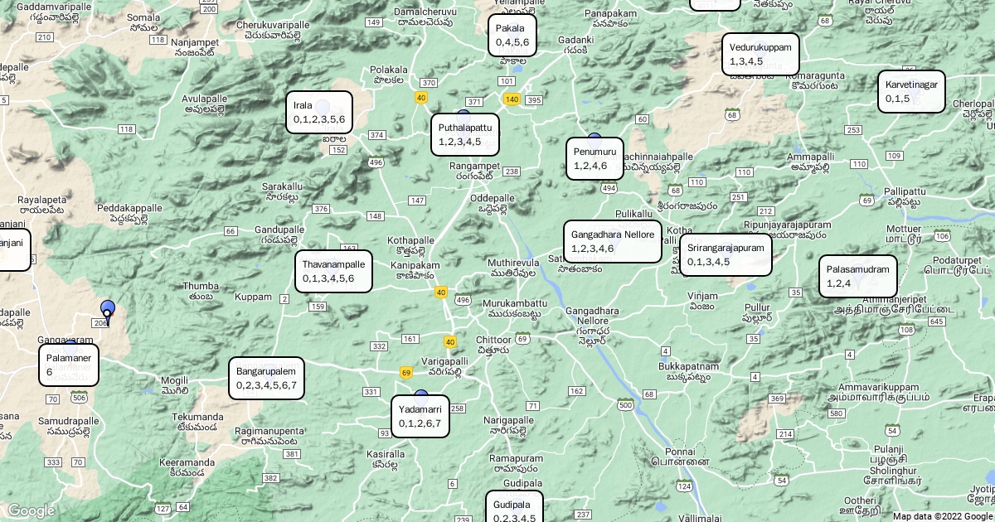Click the highway 140 shield near Pakala
Image resolution: width=995 pixels, height=522 pixels.
[512, 99]
